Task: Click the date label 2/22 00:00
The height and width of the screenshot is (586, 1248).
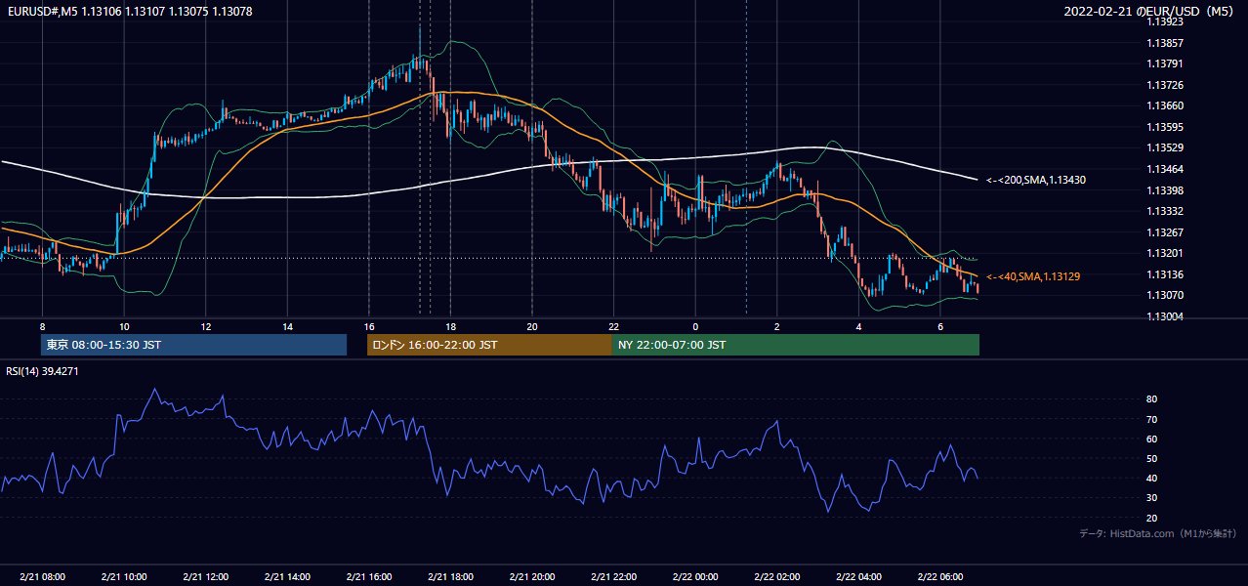Action: tap(695, 576)
